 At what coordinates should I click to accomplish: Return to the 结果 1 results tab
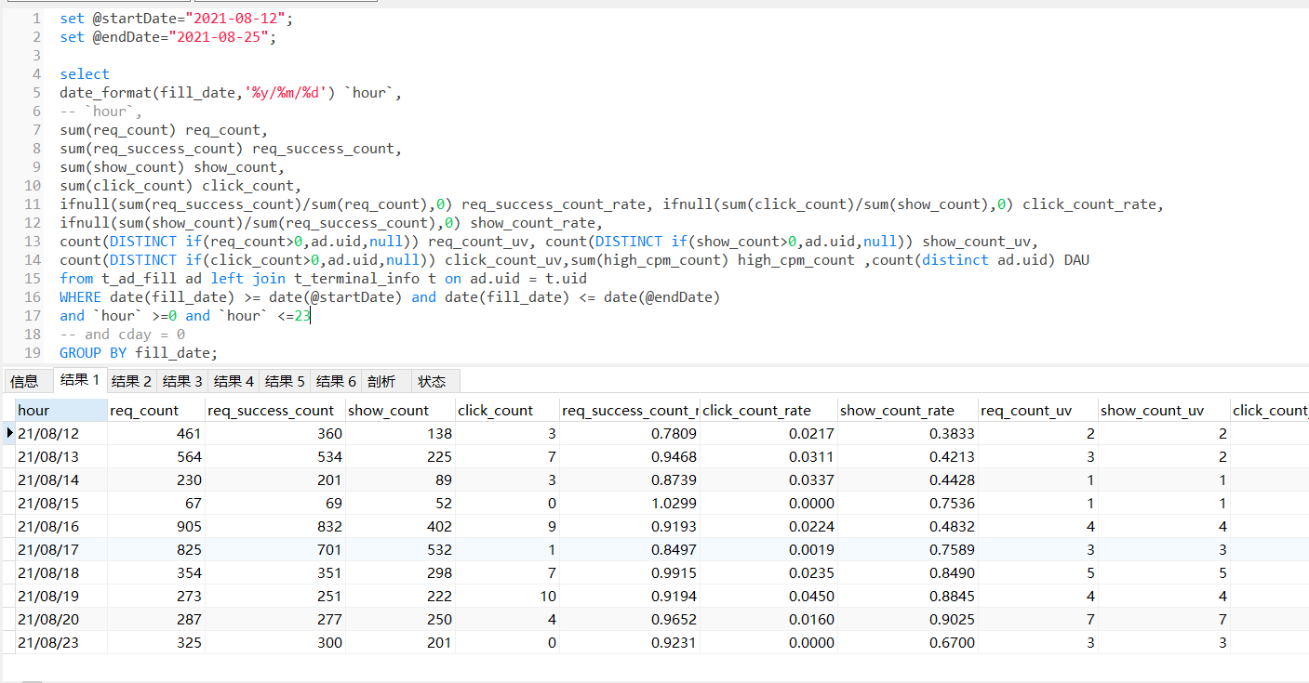point(80,381)
